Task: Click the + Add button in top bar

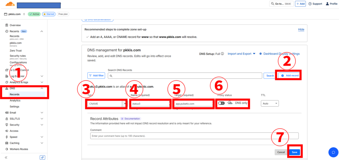Action: (x=300, y=4)
